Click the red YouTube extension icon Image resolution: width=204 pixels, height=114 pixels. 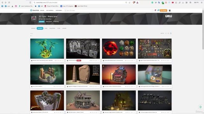click(x=173, y=3)
